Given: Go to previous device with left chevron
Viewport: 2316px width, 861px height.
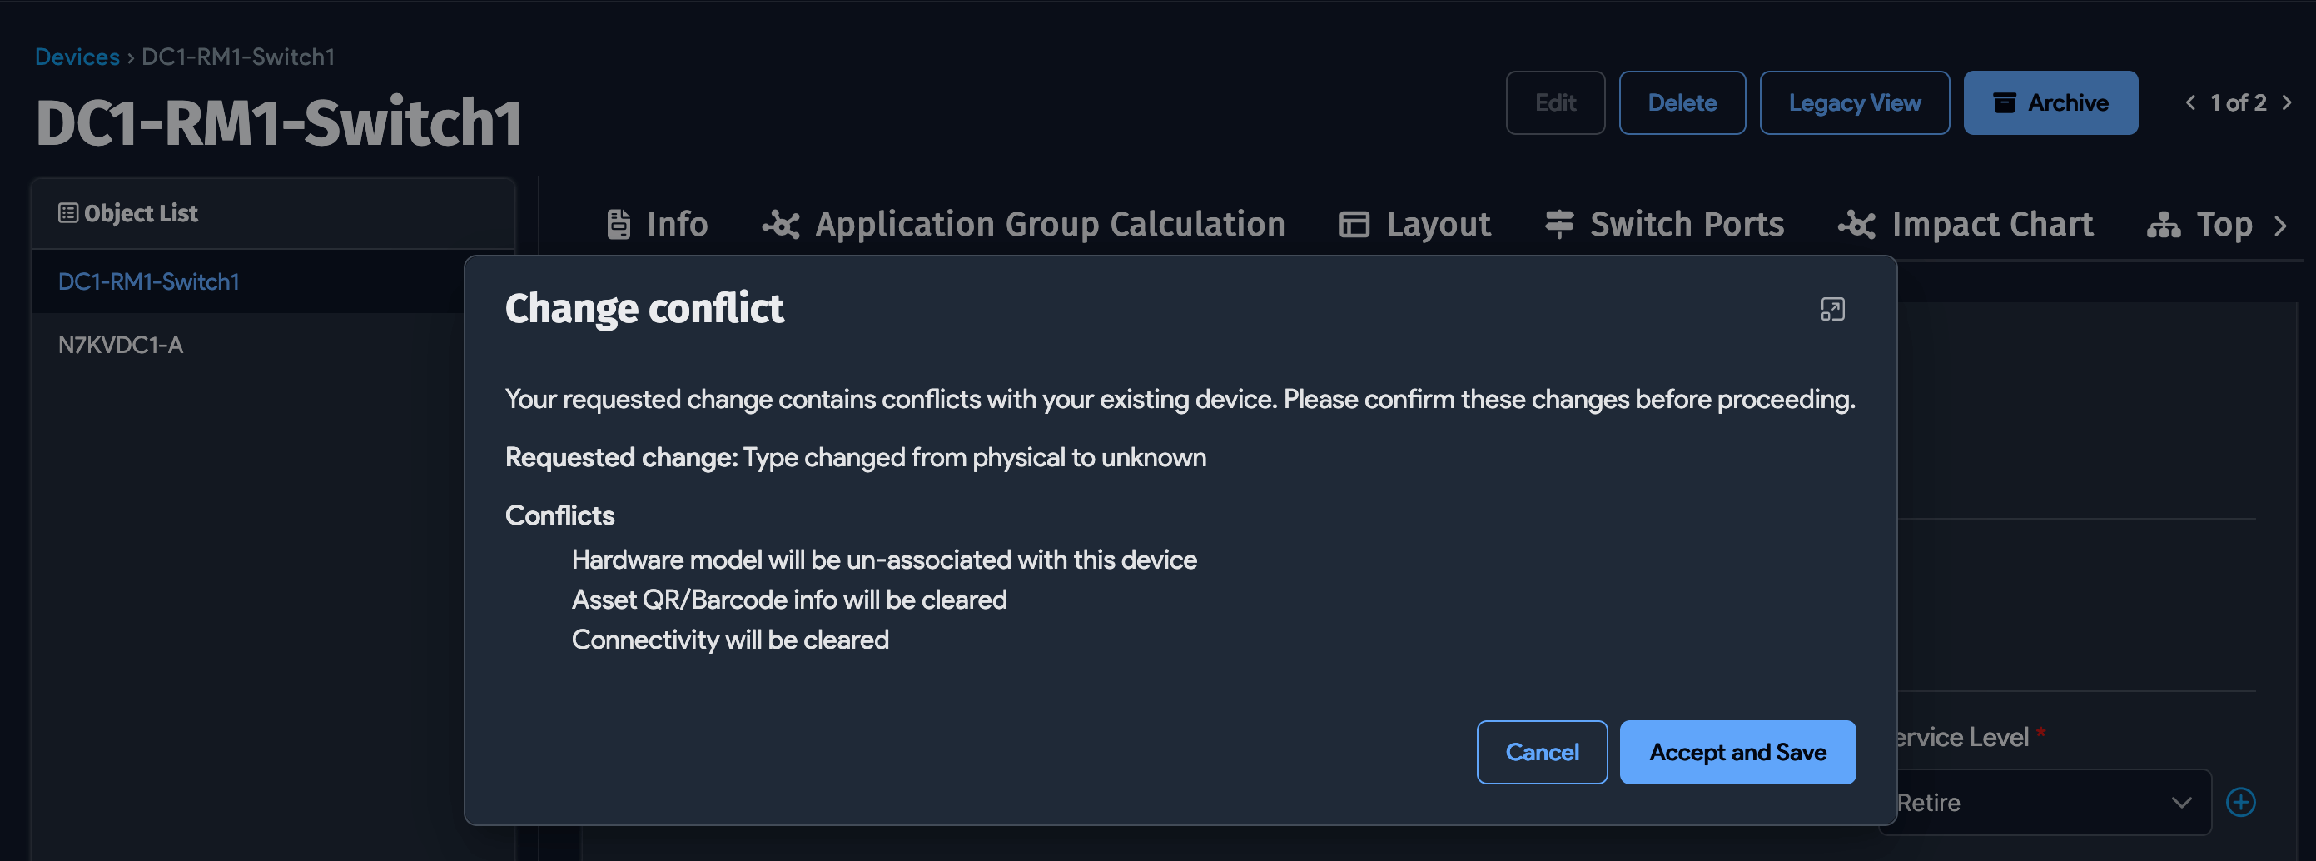Looking at the screenshot, I should click(x=2191, y=102).
